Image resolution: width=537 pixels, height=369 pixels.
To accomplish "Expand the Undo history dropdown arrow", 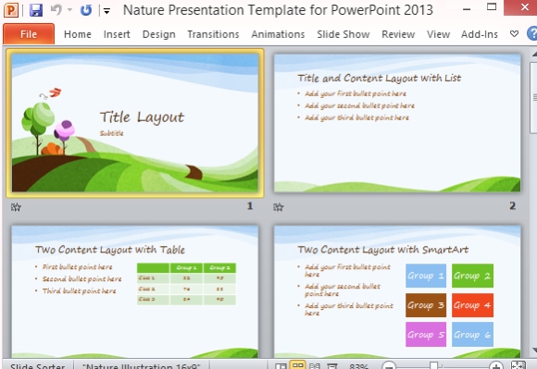I will (x=69, y=10).
